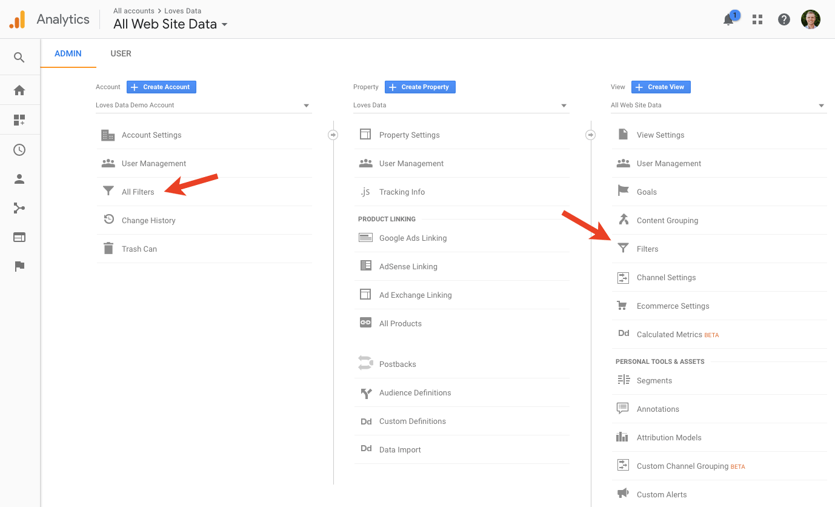
Task: Click the arrow between Property and View columns
Action: [x=590, y=135]
